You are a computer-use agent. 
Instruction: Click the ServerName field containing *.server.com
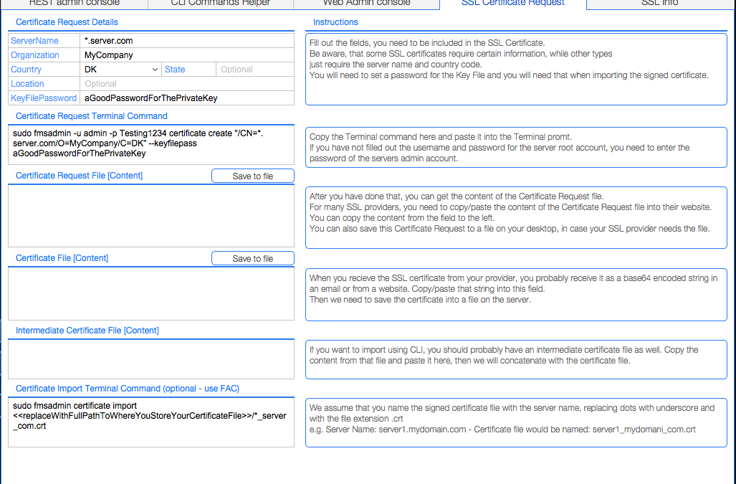coord(187,41)
